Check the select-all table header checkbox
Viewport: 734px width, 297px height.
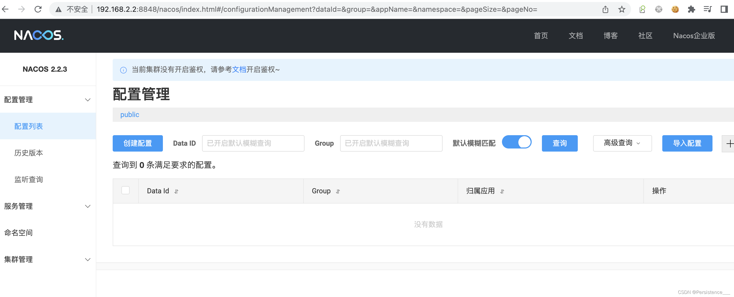tap(125, 190)
